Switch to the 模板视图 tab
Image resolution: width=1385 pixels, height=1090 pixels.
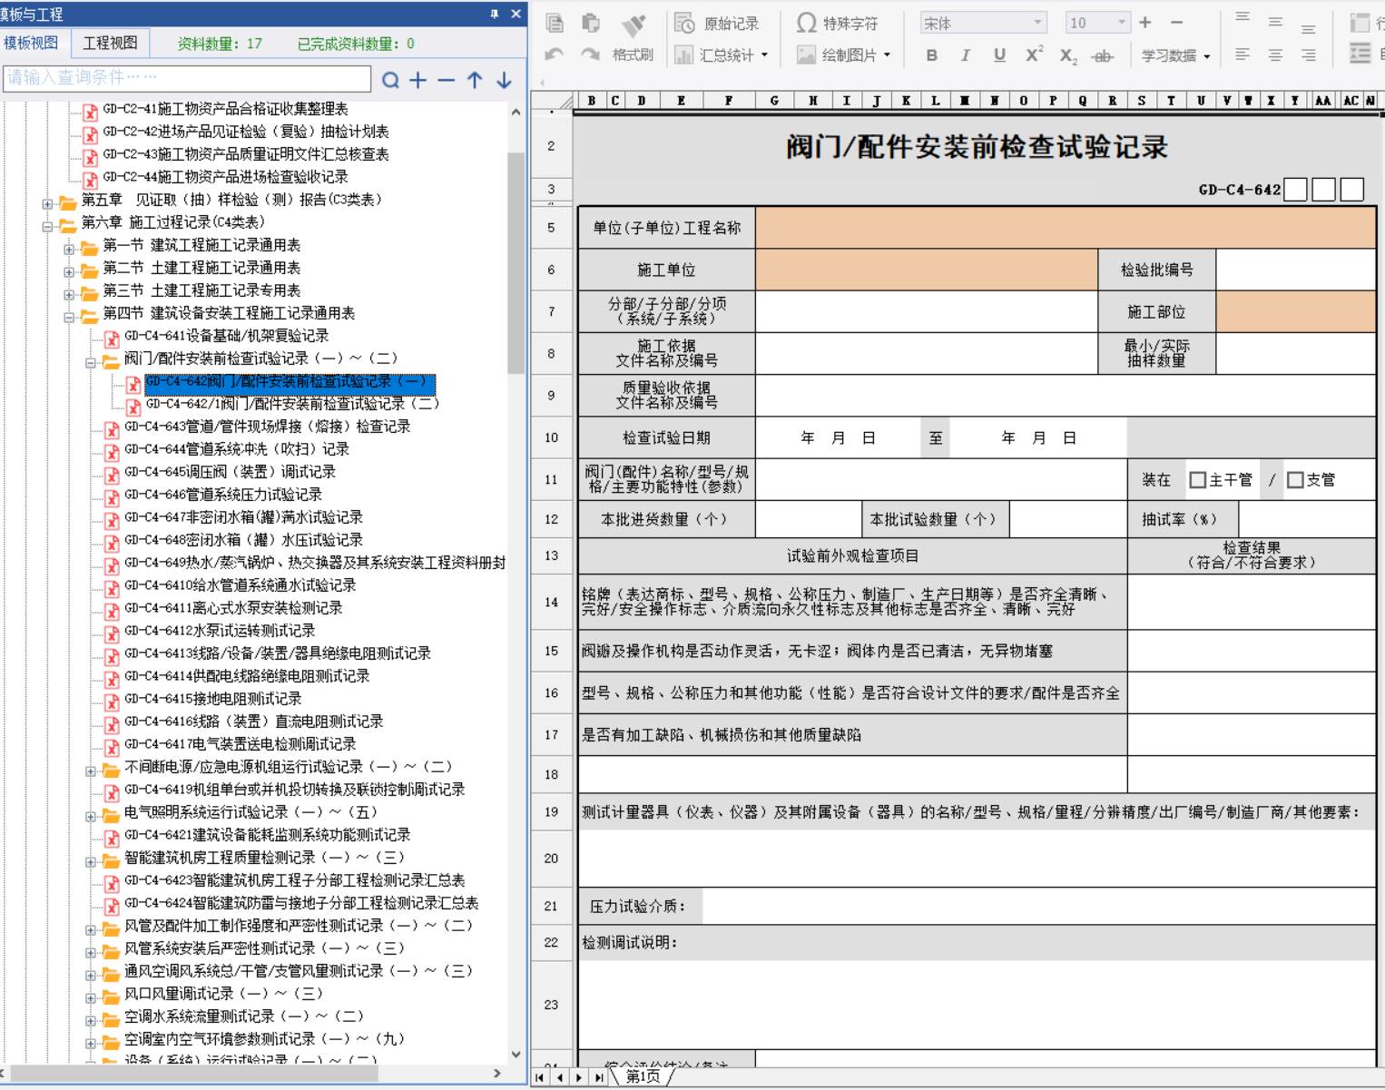tap(31, 43)
